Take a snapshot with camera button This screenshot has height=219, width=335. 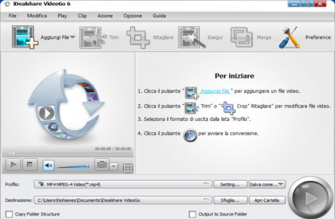[102, 164]
